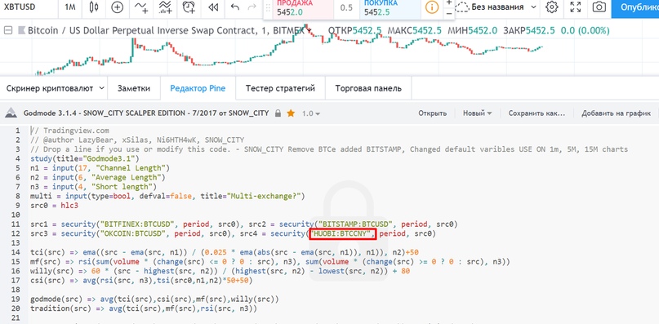Click the flag icon beside Bitcoin title
Viewport: 659px width, 324px height.
[21, 31]
